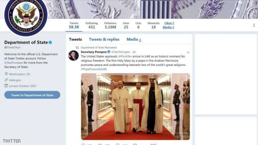Image resolution: width=258 pixels, height=145 pixels.
Task: Open the state.gov website link
Action: tap(15, 80)
